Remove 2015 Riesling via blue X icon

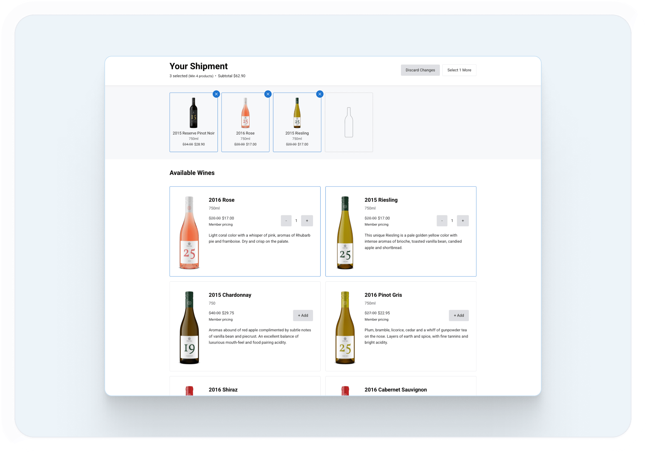pos(320,94)
